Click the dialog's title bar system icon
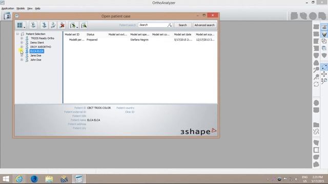The image size is (328, 184). (x=17, y=16)
